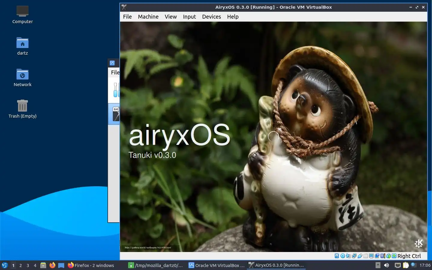Open the dartz home folder icon
Image resolution: width=432 pixels, height=270 pixels.
[x=22, y=46]
